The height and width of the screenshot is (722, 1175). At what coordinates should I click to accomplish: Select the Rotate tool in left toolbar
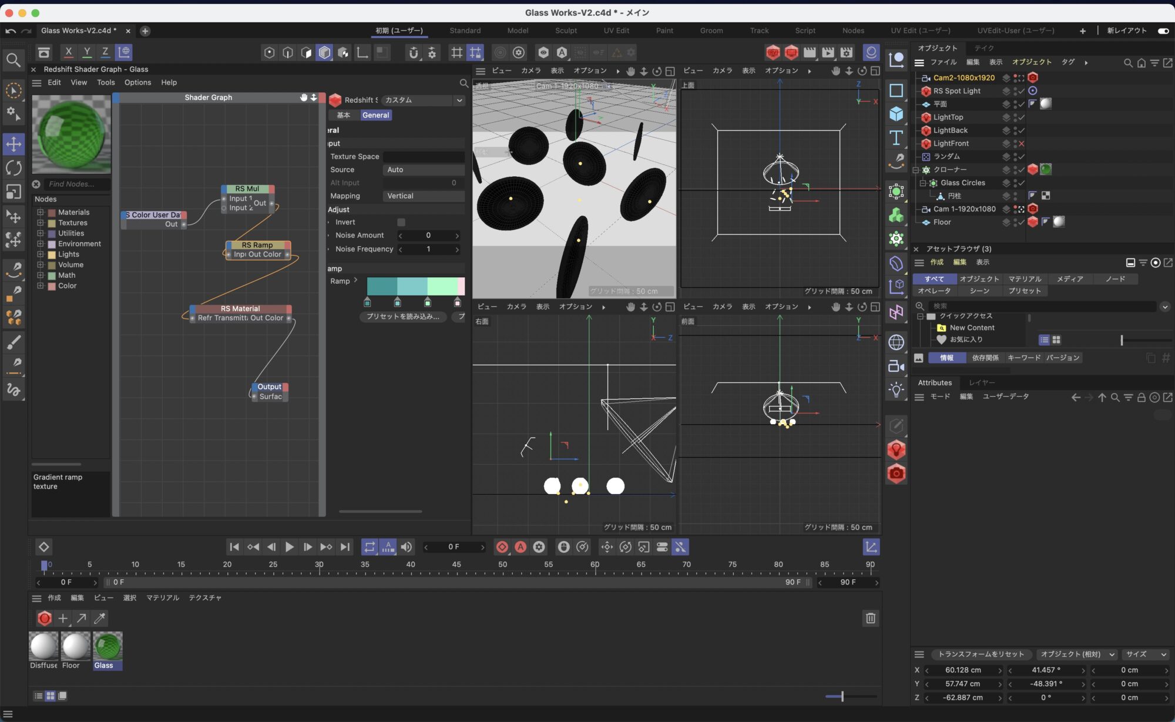click(14, 168)
